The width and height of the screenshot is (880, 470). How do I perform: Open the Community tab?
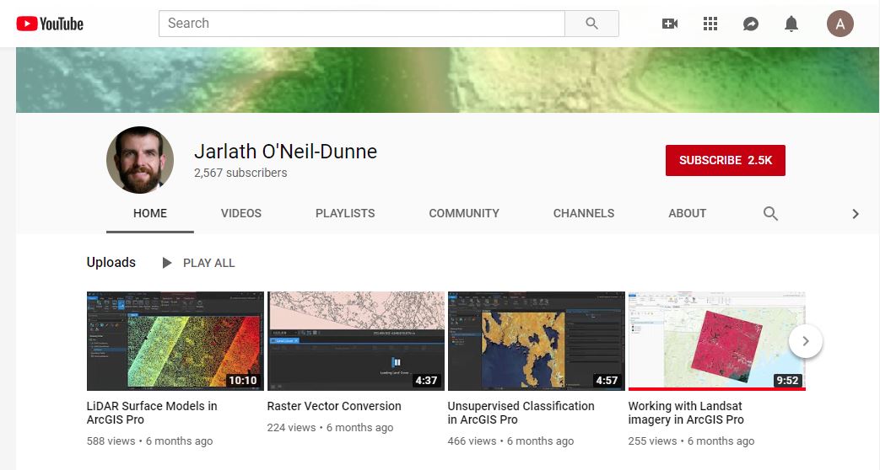click(464, 213)
